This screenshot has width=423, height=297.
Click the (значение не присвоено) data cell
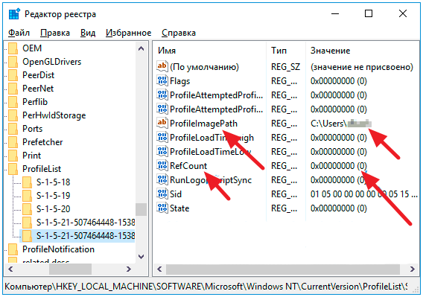[x=362, y=67]
